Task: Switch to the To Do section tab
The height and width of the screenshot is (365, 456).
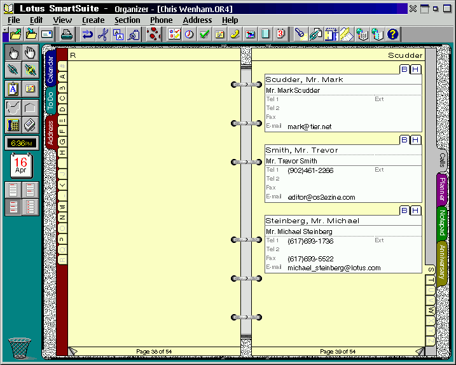Action: tap(50, 100)
